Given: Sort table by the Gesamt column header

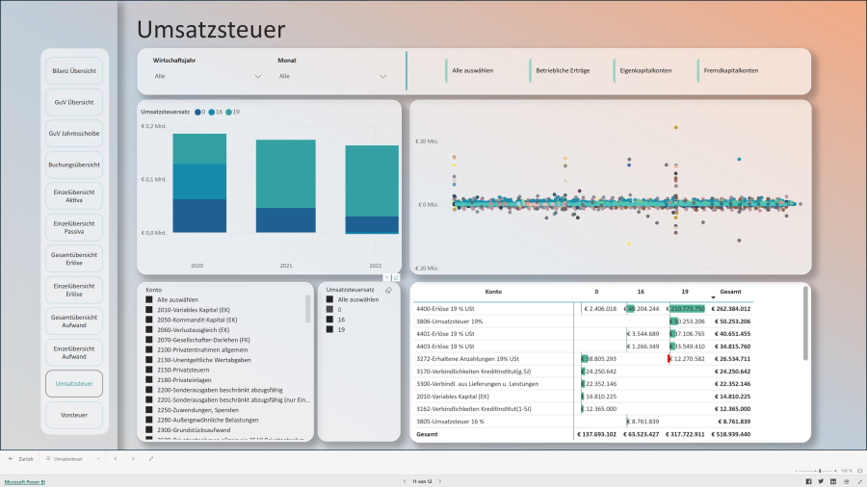Looking at the screenshot, I should click(731, 291).
